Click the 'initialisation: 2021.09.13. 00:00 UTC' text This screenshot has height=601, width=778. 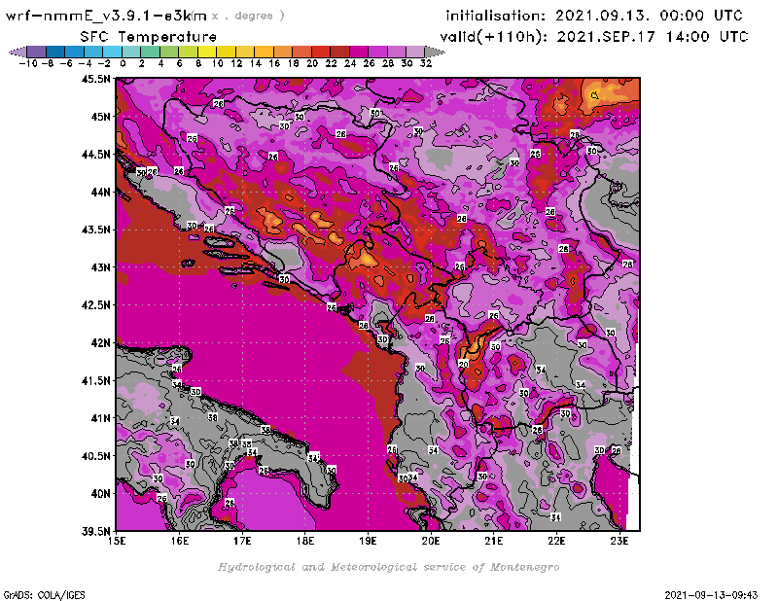click(594, 16)
